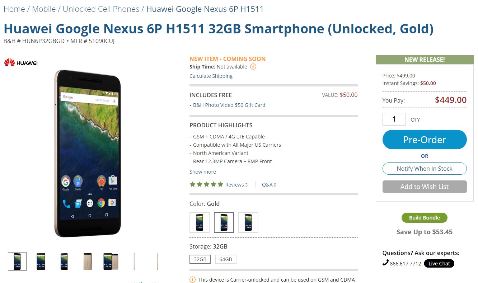Viewport: 478px width, 283px height.
Task: Start a Live Chat with experts
Action: coord(439,263)
